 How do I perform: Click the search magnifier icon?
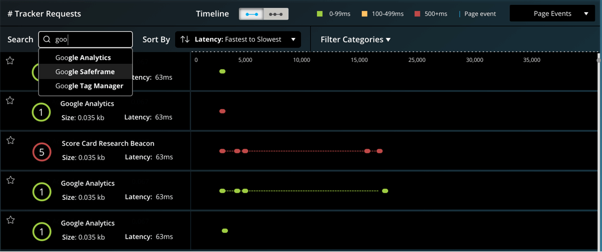(47, 40)
